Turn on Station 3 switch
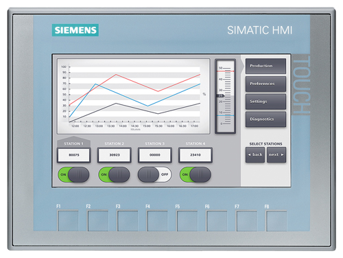Screen dimensions: 343x258 pyautogui.click(x=154, y=174)
